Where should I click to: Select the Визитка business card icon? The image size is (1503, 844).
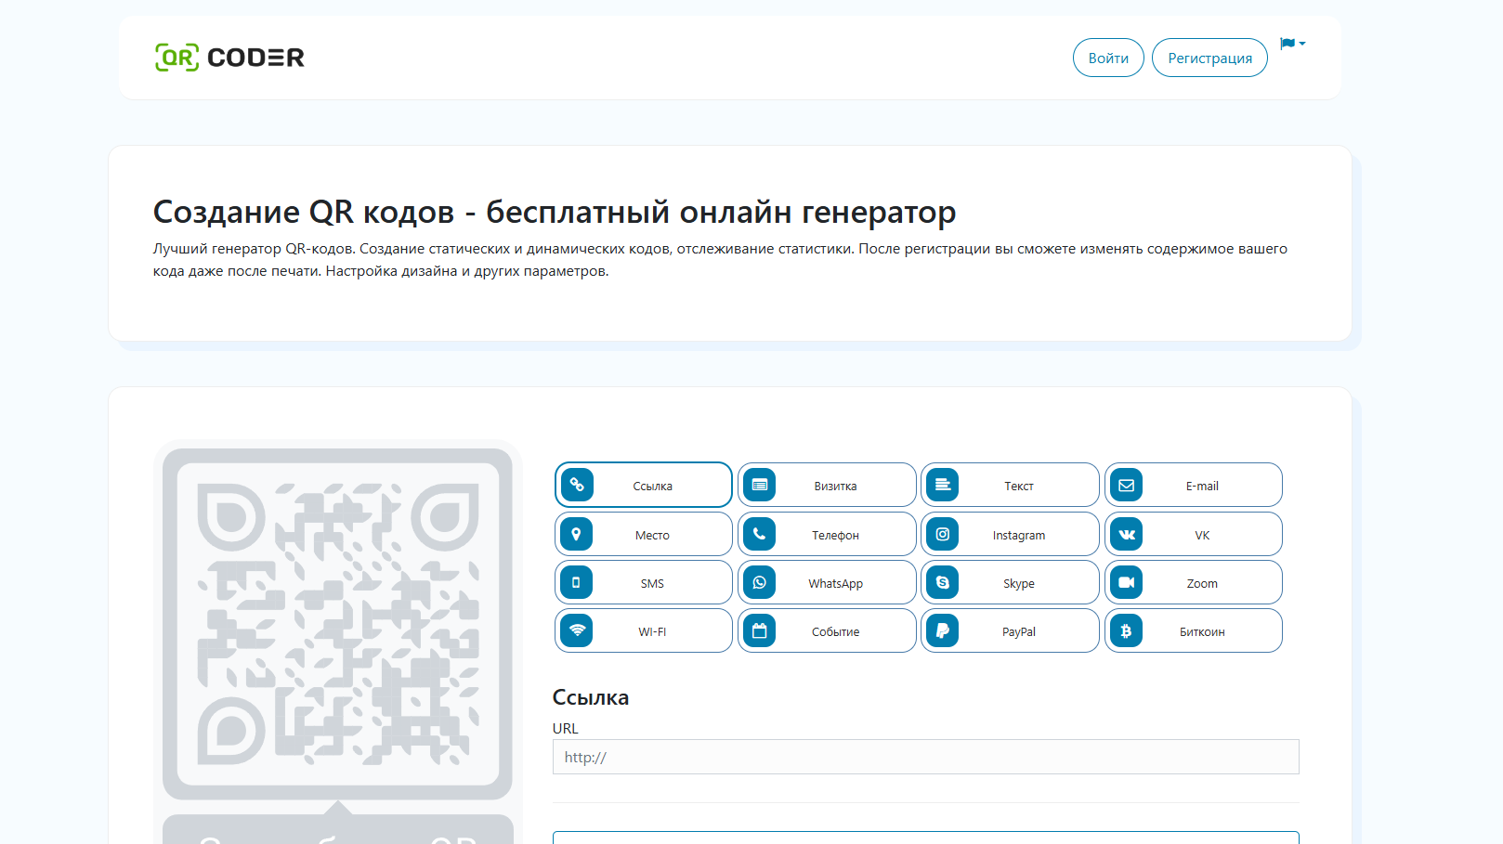tap(760, 485)
